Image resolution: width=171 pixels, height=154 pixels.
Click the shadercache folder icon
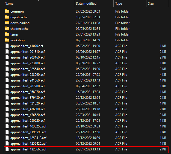pyautogui.click(x=7, y=28)
